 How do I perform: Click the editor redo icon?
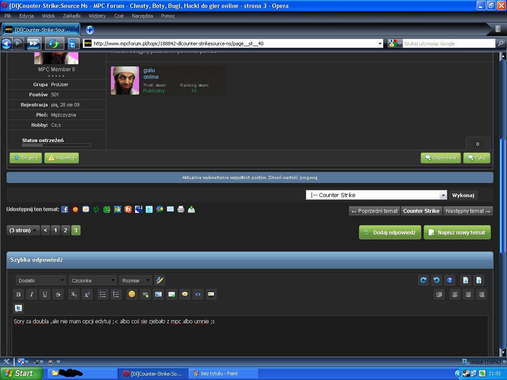point(423,280)
